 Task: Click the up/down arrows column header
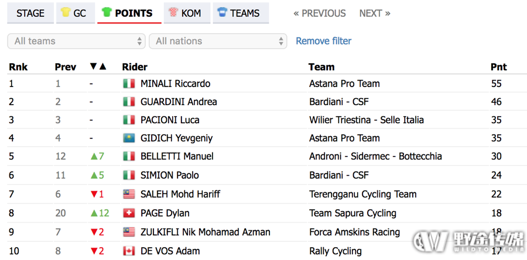[x=98, y=67]
